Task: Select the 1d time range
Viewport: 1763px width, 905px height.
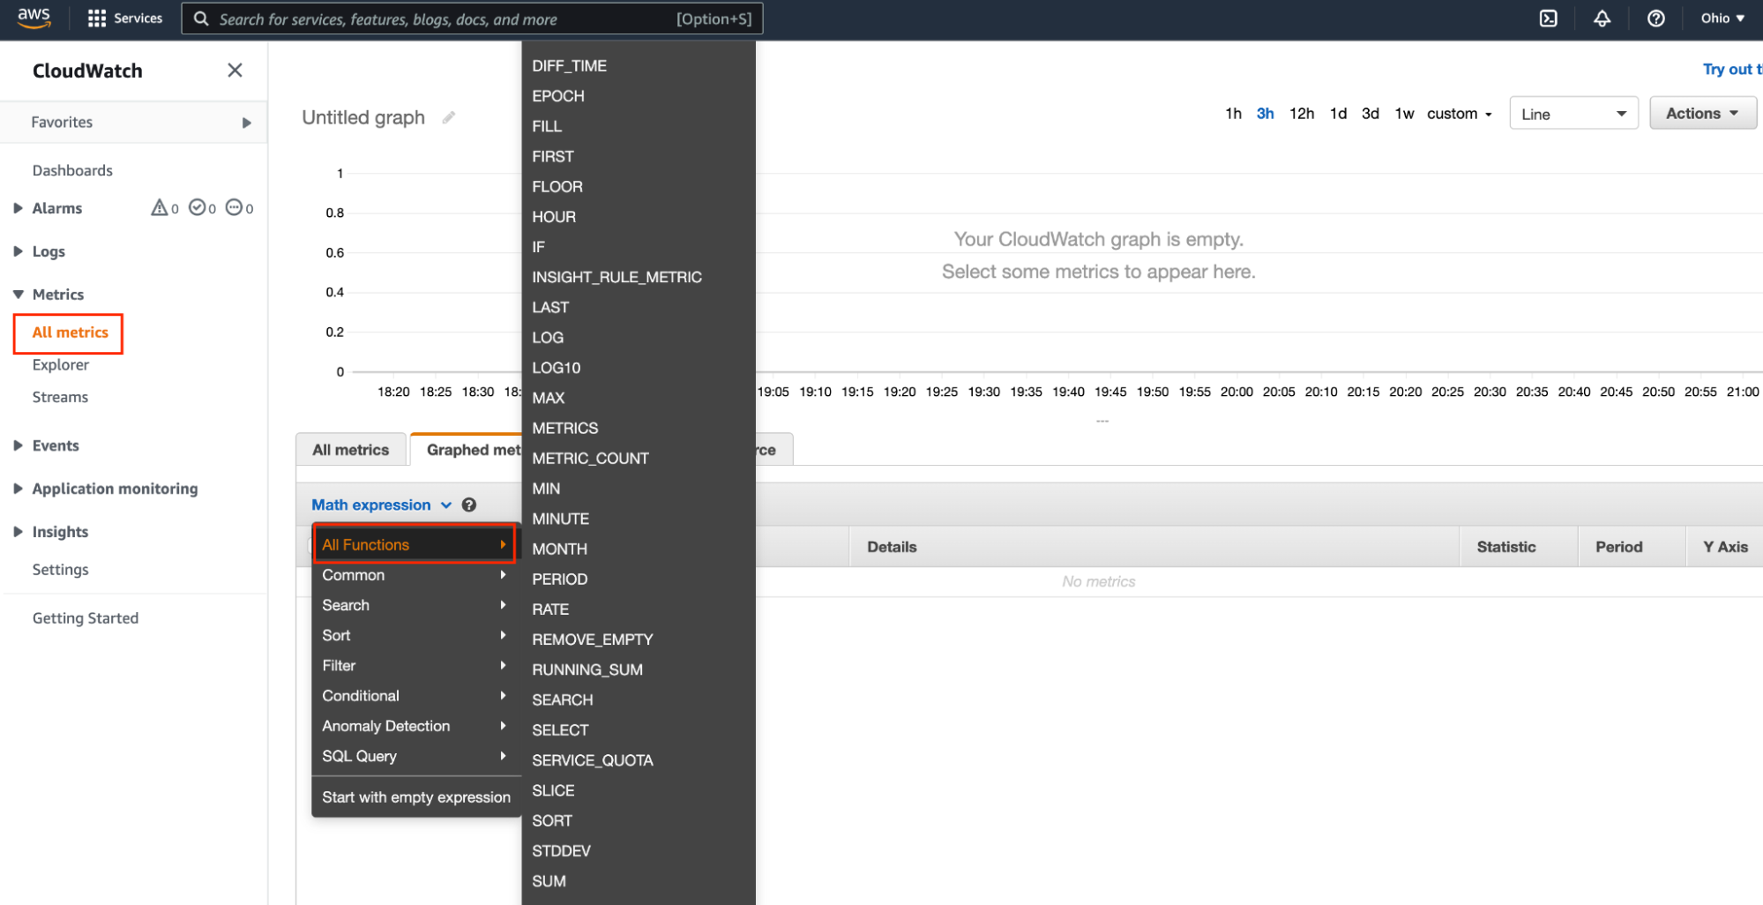Action: point(1338,113)
